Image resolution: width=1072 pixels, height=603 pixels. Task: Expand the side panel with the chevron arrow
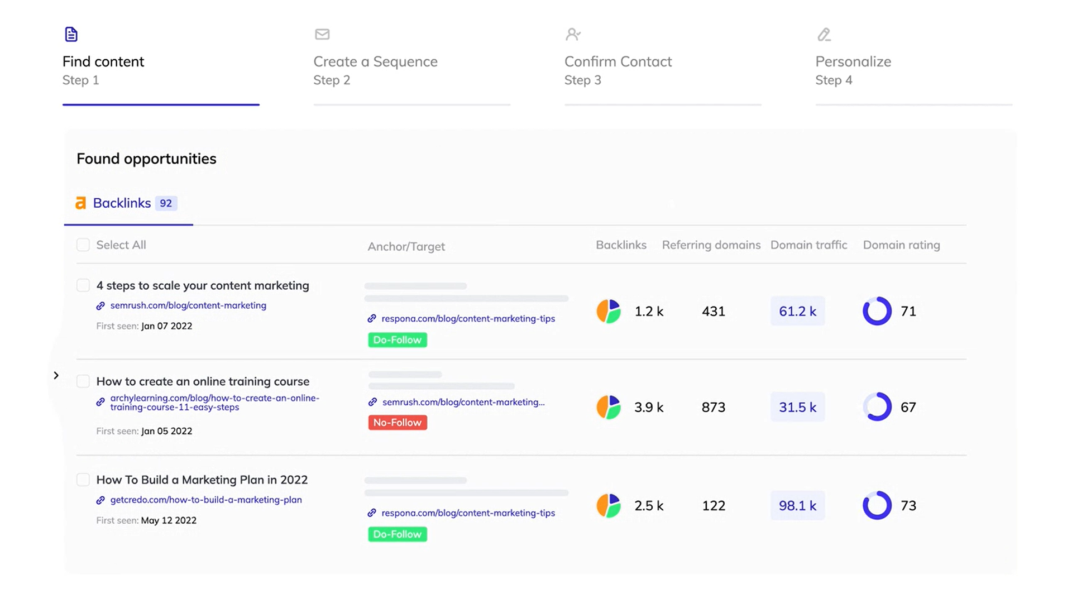pos(56,375)
